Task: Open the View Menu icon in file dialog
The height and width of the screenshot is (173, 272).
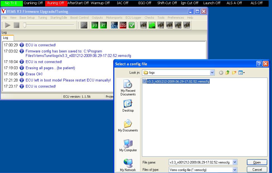Action: pyautogui.click(x=241, y=73)
